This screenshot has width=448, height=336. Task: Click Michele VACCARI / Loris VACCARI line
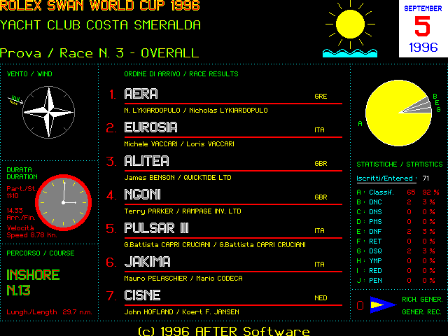point(179,144)
